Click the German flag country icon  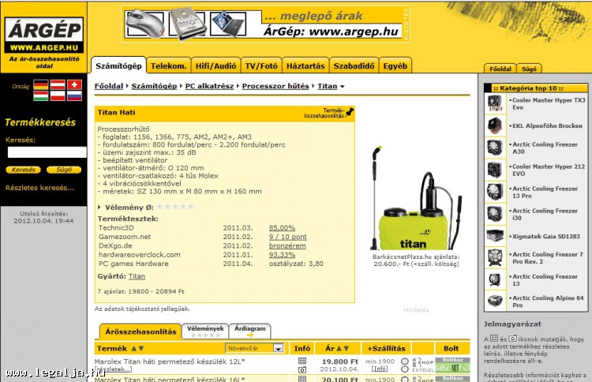[40, 84]
